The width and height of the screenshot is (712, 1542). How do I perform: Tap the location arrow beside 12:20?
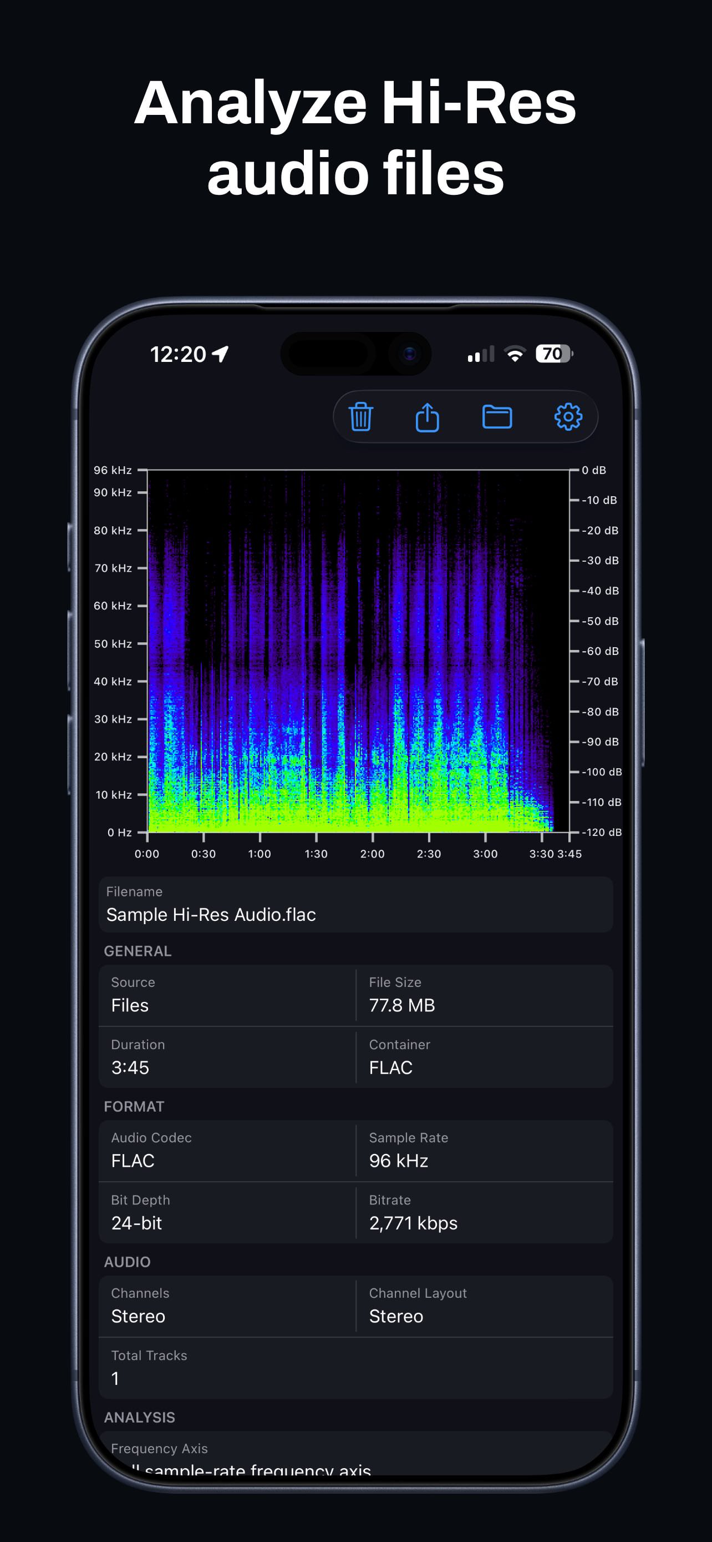coord(220,354)
